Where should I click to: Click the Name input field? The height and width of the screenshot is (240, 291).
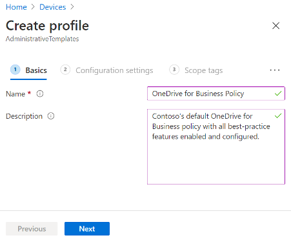point(216,94)
